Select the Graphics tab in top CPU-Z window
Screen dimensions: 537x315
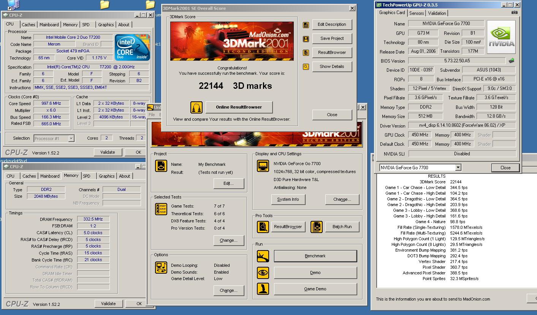106,25
